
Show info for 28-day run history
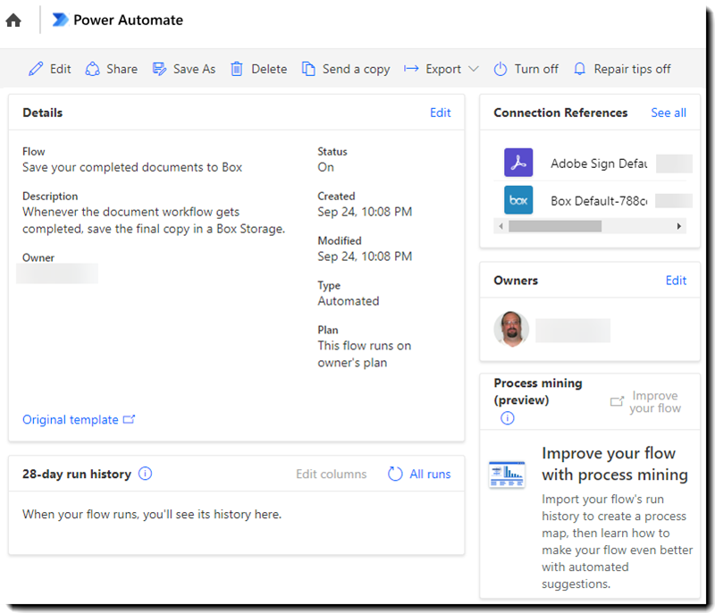(x=146, y=474)
